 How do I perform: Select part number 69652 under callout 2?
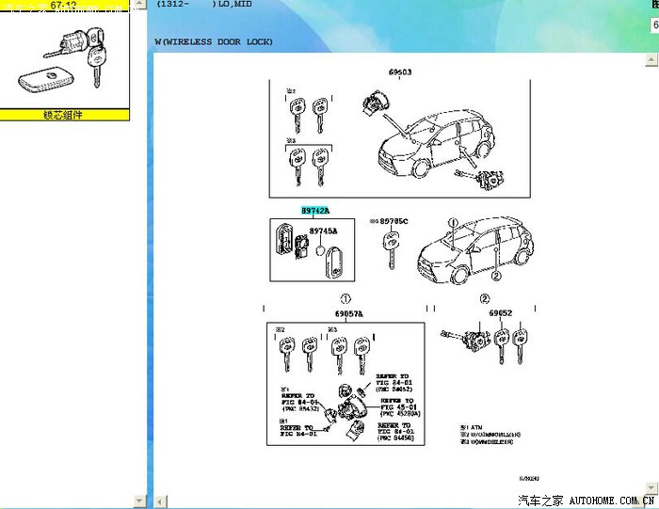click(498, 313)
